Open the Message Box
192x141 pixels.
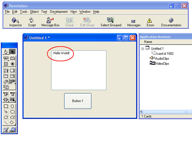coord(50,22)
